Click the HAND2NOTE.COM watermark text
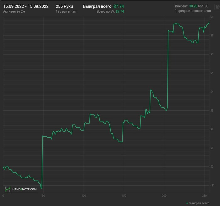The height and width of the screenshot is (206, 220). coord(25,189)
